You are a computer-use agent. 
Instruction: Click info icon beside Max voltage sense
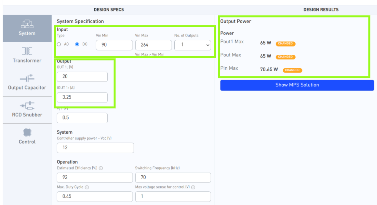[193, 187]
